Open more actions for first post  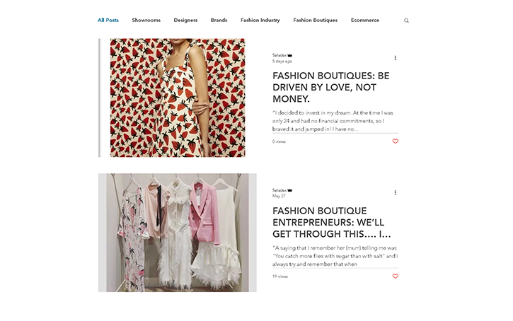coord(395,58)
